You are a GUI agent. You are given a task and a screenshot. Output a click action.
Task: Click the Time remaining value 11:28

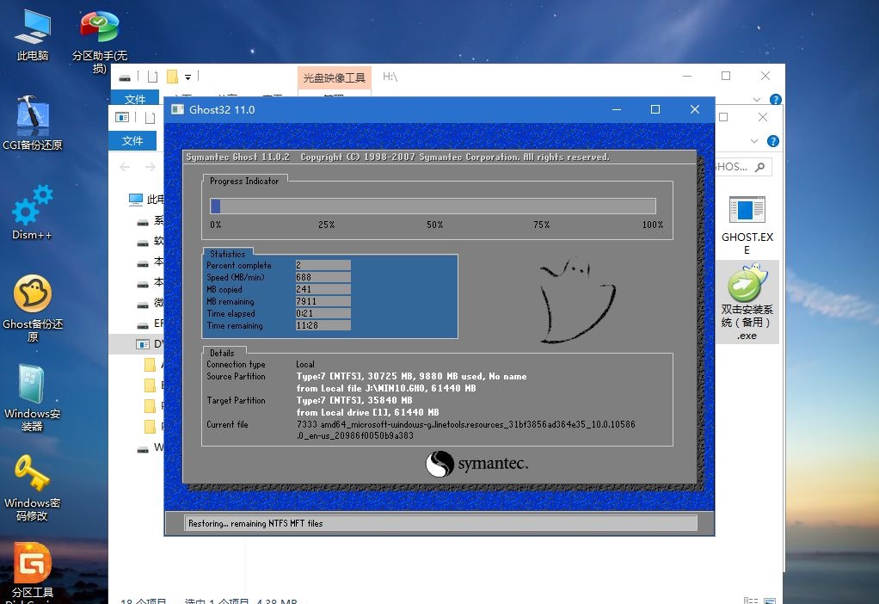pos(323,325)
